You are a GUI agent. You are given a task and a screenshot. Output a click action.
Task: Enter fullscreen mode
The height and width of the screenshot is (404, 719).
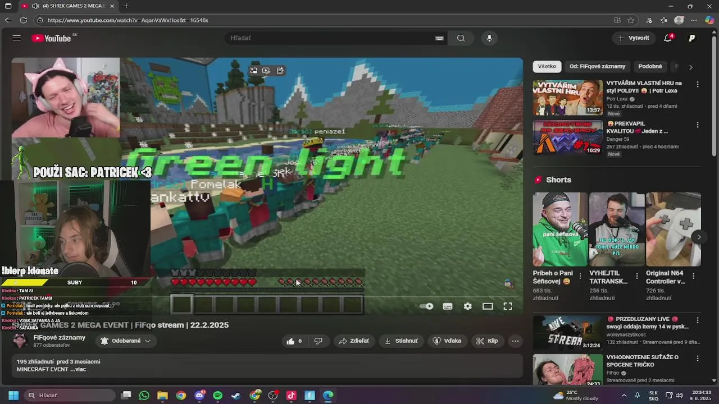click(x=508, y=306)
